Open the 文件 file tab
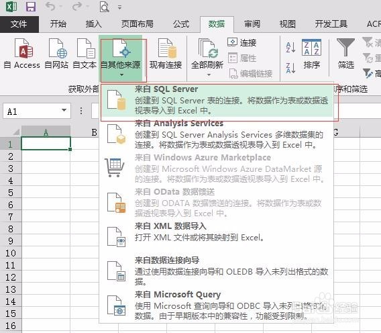Image resolution: width=381 pixels, height=333 pixels. tap(19, 24)
